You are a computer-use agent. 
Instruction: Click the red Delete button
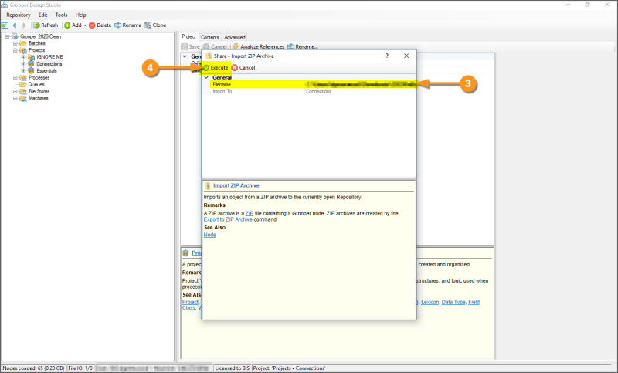click(100, 25)
